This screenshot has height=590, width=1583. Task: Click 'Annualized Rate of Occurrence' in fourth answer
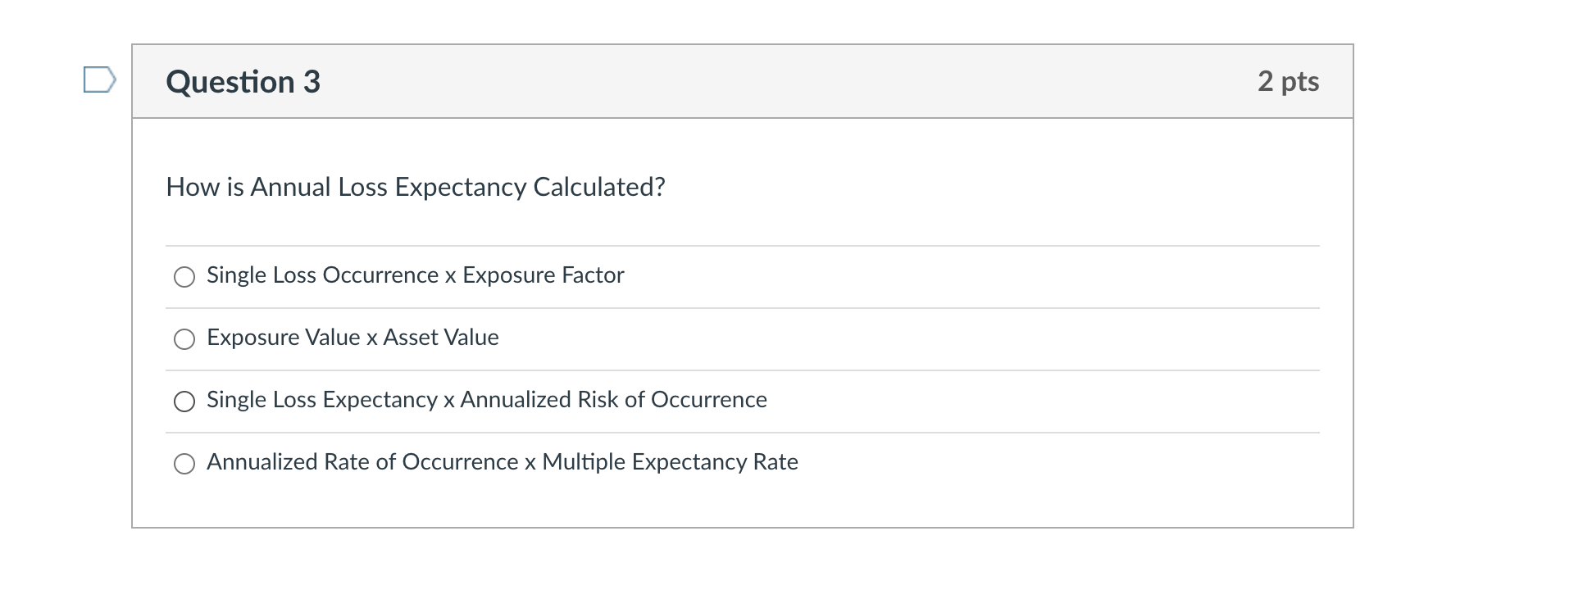(x=362, y=462)
